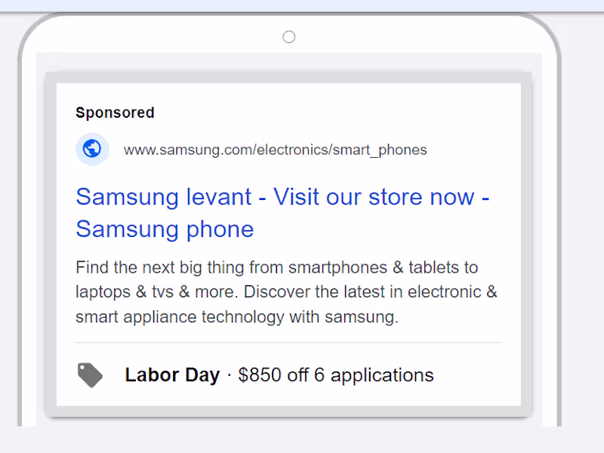Click 'smart appliance technology with samsung' line
604x453 pixels.
pyautogui.click(x=236, y=317)
